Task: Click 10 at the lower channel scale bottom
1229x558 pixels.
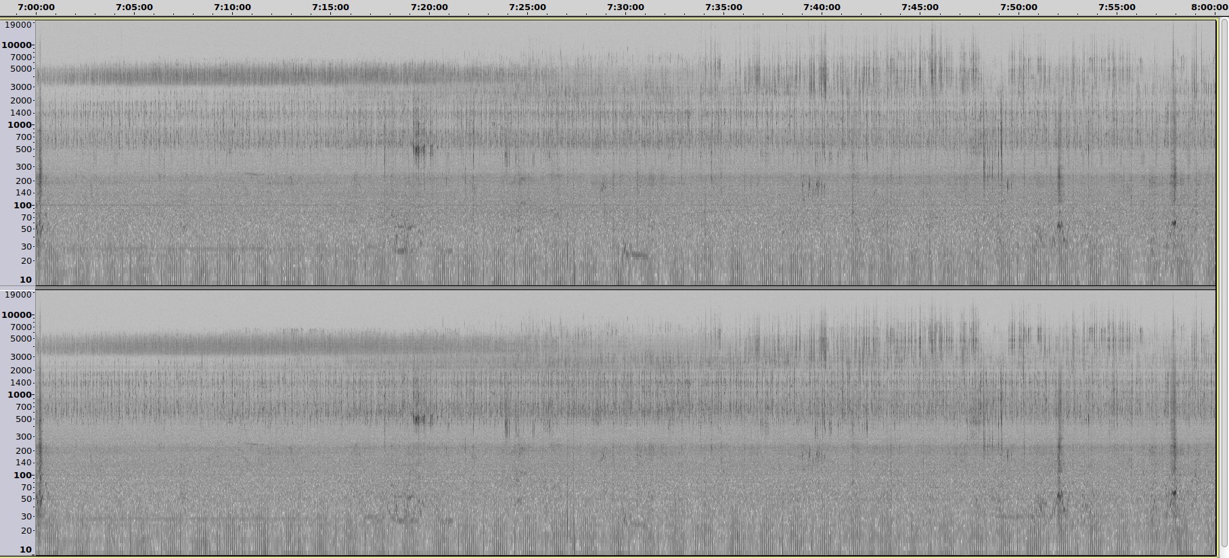Action: (25, 549)
